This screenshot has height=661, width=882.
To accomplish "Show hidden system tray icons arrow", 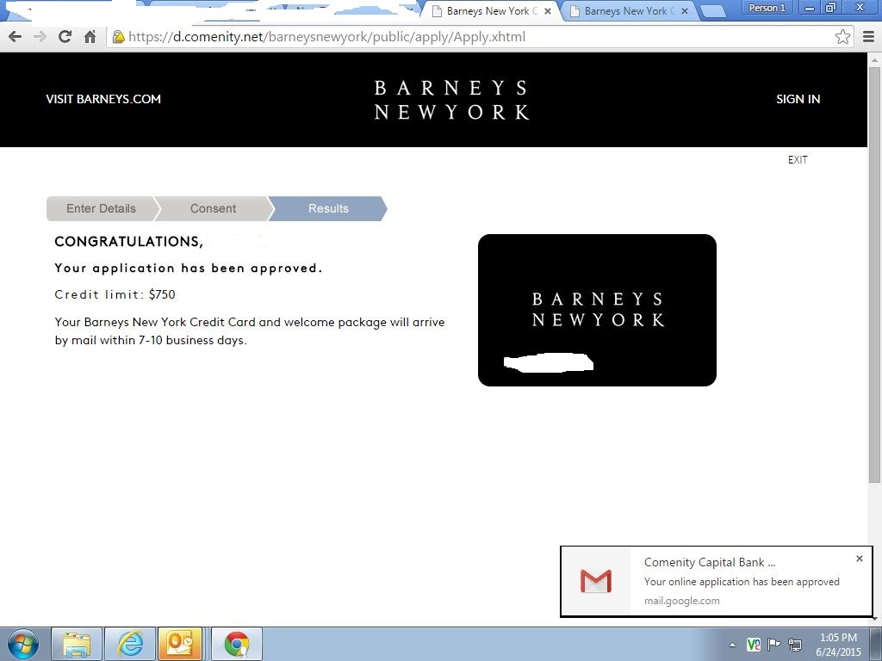I will click(732, 646).
